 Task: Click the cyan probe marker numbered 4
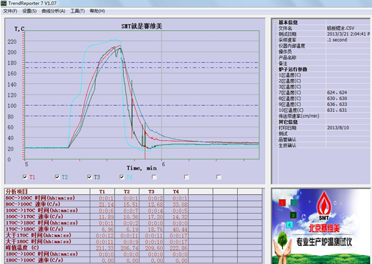(289, 224)
